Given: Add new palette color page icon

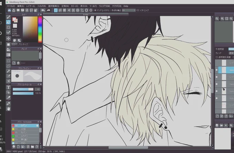Looking at the screenshot, I should tap(14, 63).
